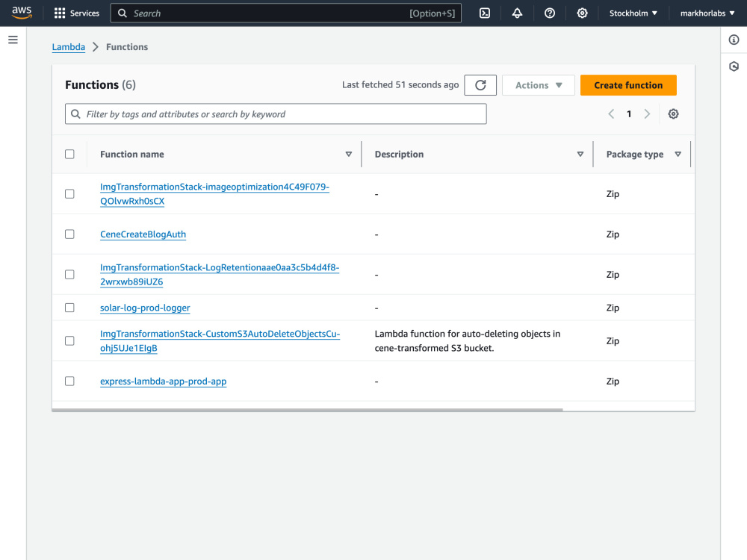Viewport: 747px width, 560px height.
Task: Click Last fetched 51 seconds ago text
Action: 400,85
